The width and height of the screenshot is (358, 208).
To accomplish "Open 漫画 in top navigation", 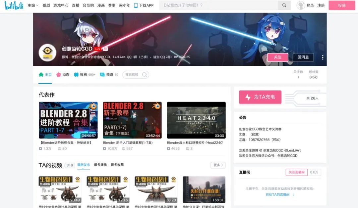I will (x=101, y=5).
